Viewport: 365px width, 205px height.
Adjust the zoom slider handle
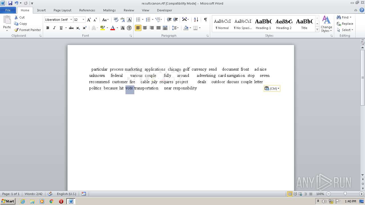point(345,194)
